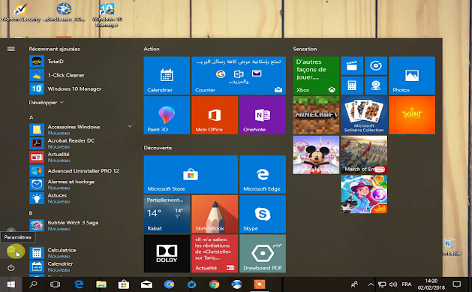
Task: Open the red Actualité news tile
Action: 215,254
